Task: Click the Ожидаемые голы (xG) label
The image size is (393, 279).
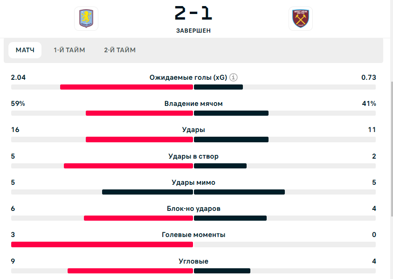Action: tap(188, 77)
